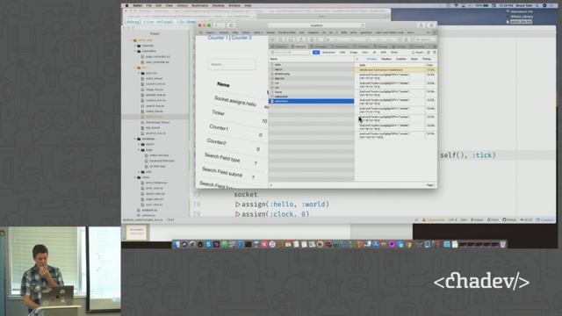Click the Safari share icon

tap(421, 25)
